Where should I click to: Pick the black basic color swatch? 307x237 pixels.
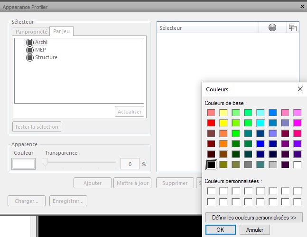click(211, 165)
